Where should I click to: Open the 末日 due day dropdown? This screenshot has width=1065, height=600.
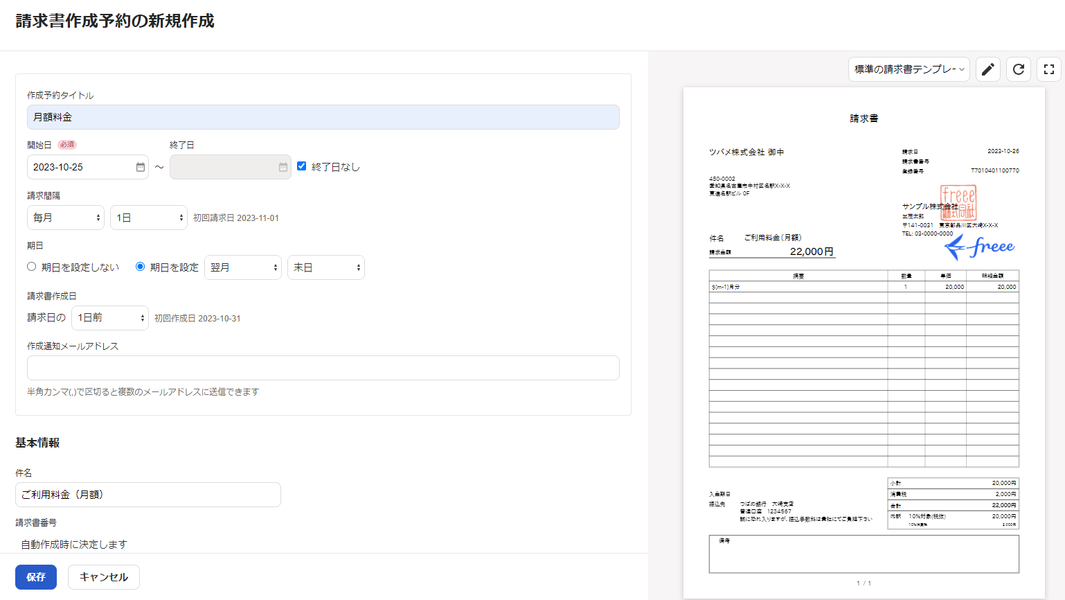click(x=326, y=267)
